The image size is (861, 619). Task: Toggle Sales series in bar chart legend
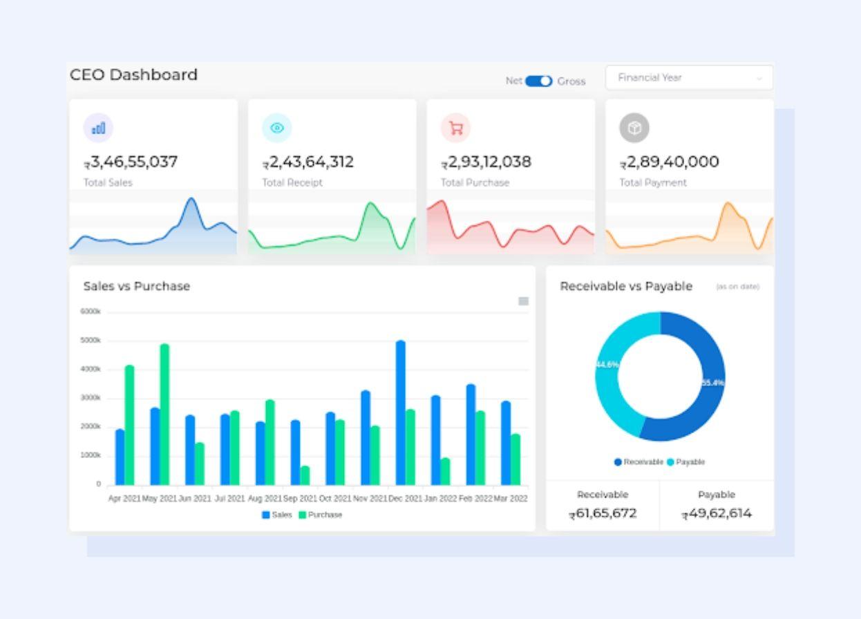click(x=276, y=515)
